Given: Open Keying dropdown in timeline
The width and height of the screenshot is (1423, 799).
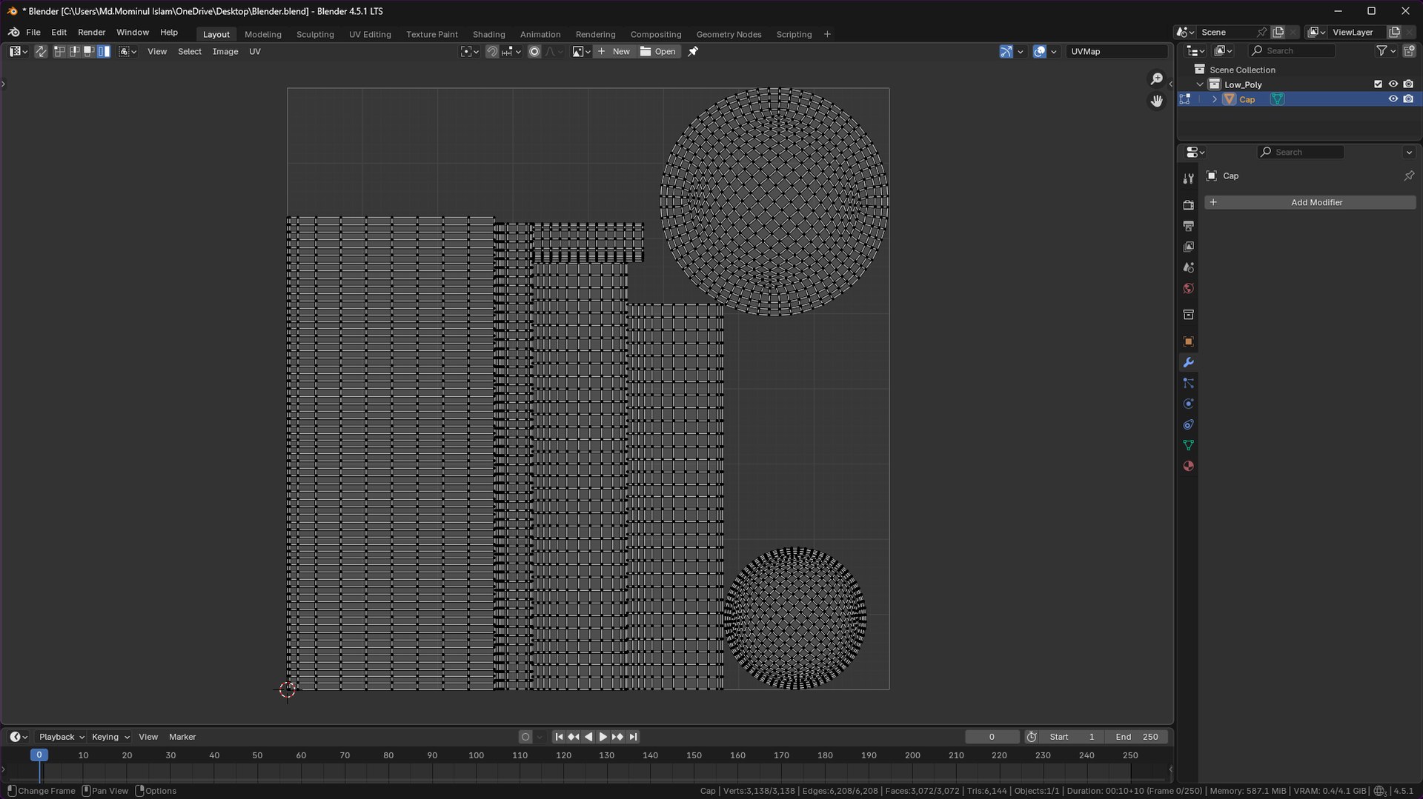Looking at the screenshot, I should (x=110, y=737).
